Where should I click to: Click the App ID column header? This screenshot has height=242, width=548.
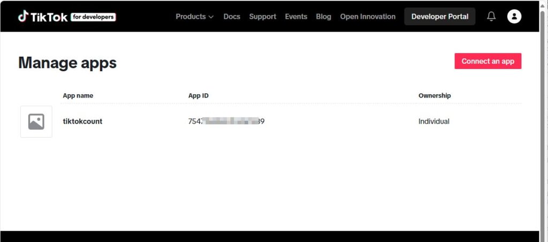pyautogui.click(x=199, y=96)
